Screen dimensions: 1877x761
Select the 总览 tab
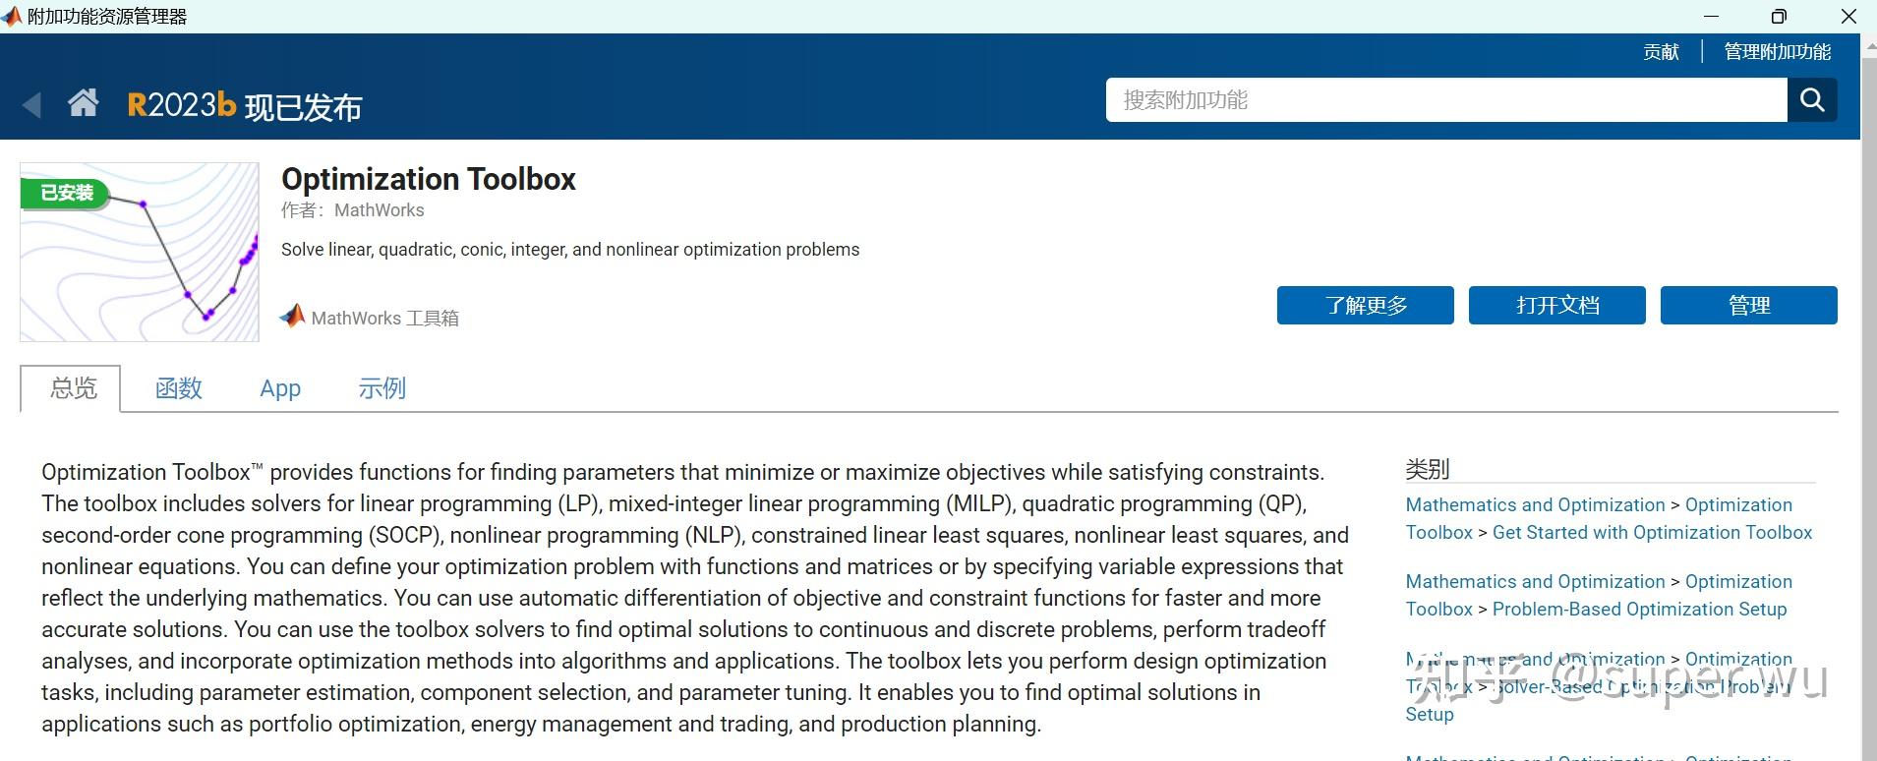tap(74, 388)
